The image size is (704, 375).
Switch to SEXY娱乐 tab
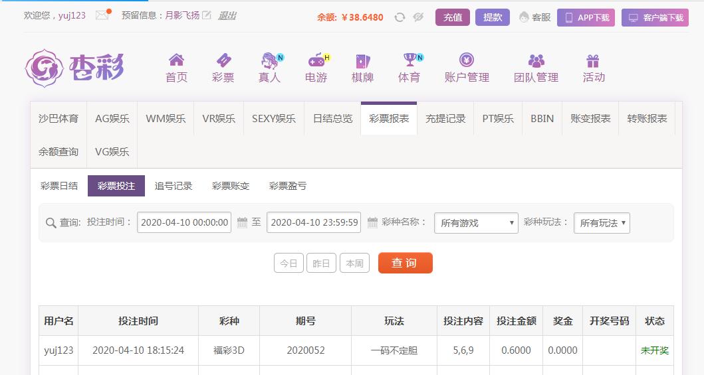(274, 119)
